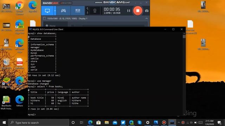Click 'manager' row in database list
Screen dimensions: 225x126
pos(35,47)
